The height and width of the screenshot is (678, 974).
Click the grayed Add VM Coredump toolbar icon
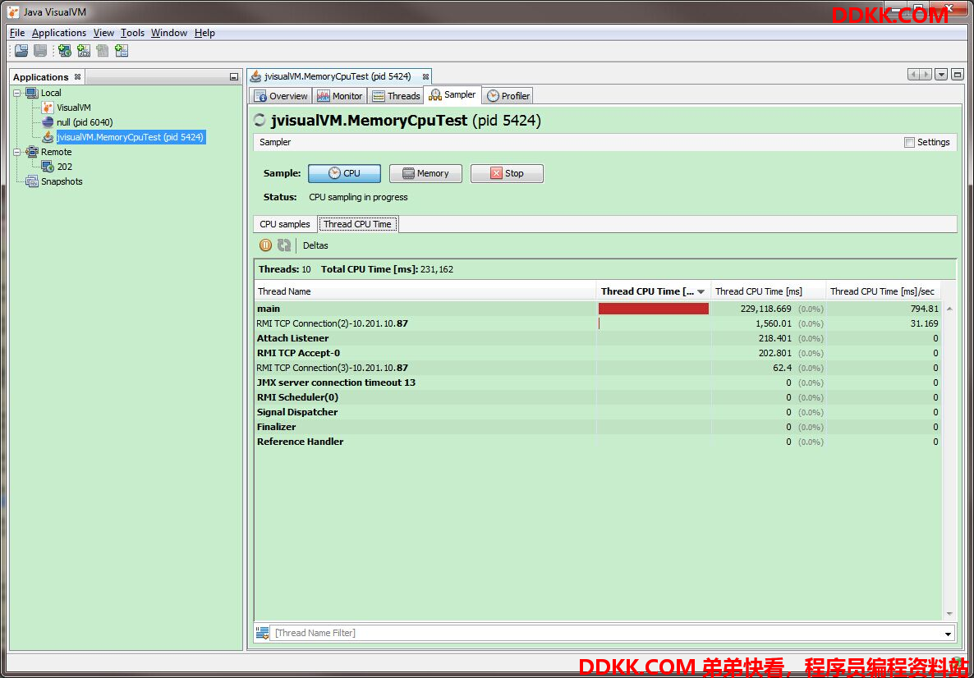(x=103, y=51)
